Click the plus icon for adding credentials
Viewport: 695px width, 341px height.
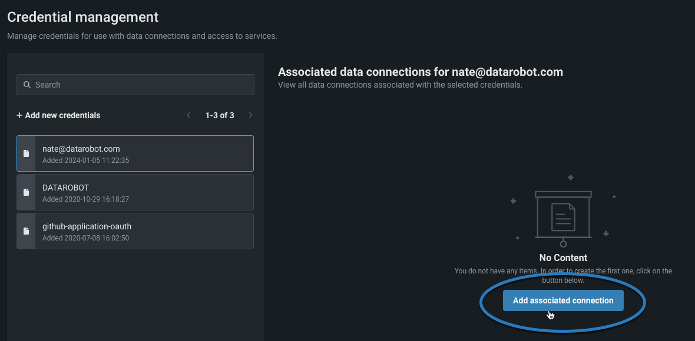click(x=19, y=115)
